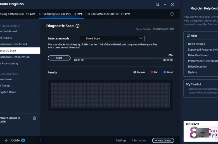Open Performance Benchmark help topic
Screen dimensions: 218x144
pos(203,61)
